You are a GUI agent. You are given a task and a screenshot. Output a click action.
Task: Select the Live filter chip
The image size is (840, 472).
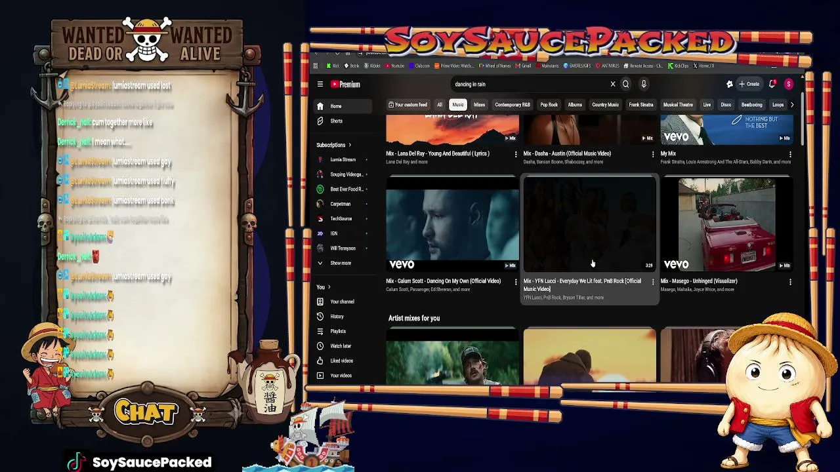707,105
